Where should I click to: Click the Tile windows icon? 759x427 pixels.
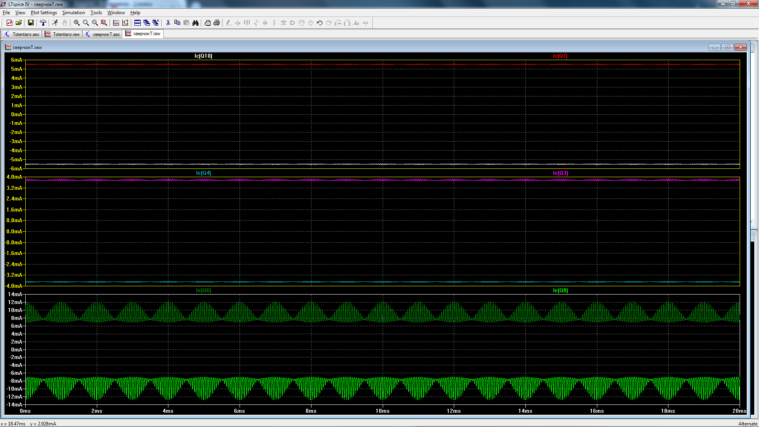point(138,23)
